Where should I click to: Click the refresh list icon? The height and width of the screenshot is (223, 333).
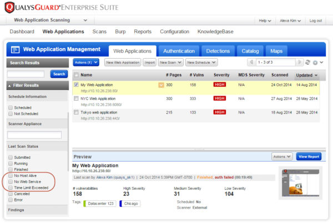point(307,63)
